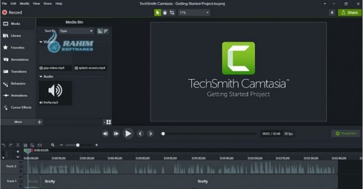Open the Sort By Type dropdown

[x=76, y=31]
